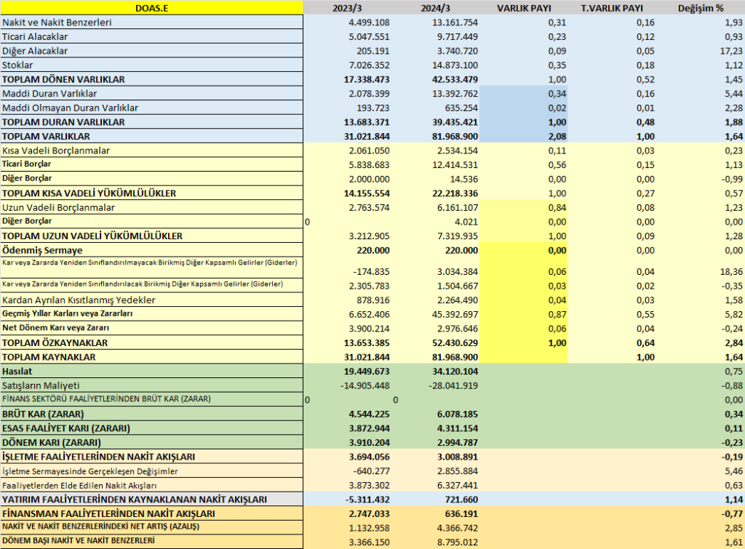Click the YATIRIM FAALİYETLERİNDEN KAYNAKLANAN NAKİT AKIŞLARI row label
The height and width of the screenshot is (549, 745).
151,499
